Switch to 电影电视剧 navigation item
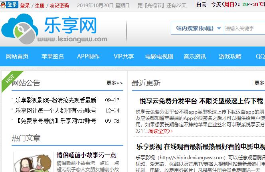 (x=159, y=56)
